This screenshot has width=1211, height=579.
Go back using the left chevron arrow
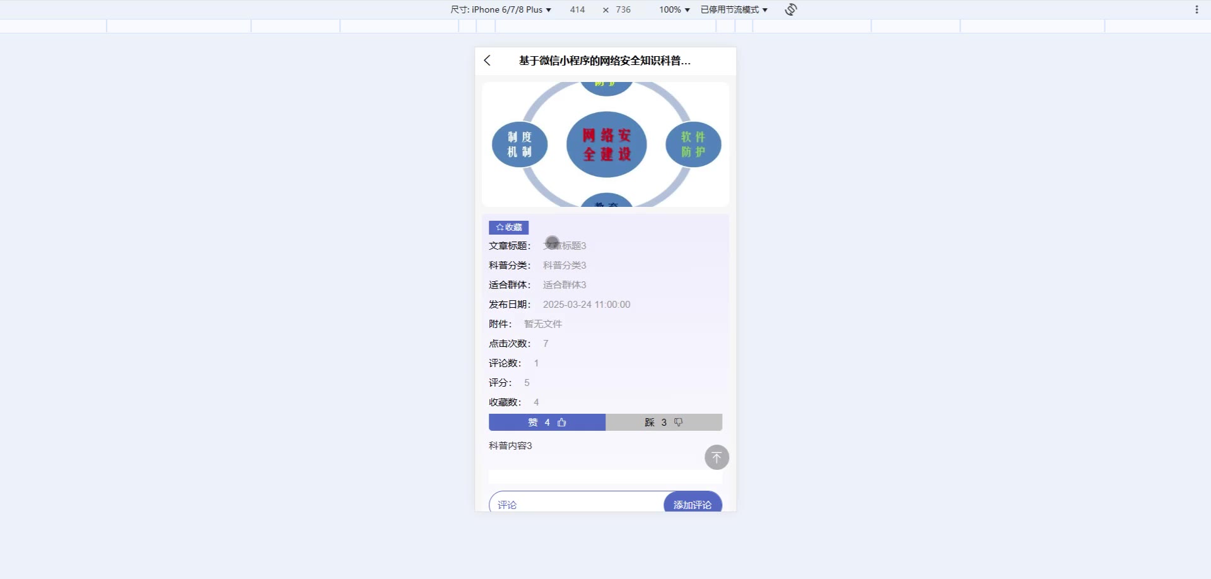point(487,61)
